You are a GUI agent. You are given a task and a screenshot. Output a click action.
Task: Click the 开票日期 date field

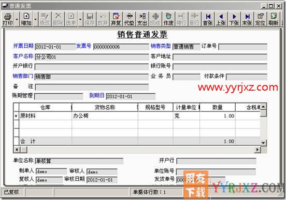(x=55, y=47)
